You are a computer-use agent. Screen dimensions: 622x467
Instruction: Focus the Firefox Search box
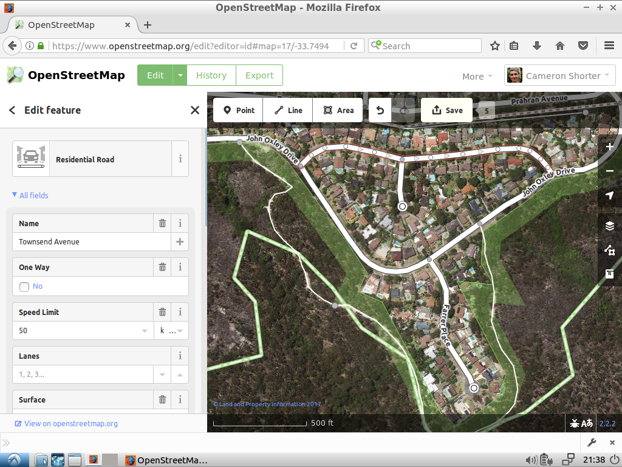tap(425, 46)
